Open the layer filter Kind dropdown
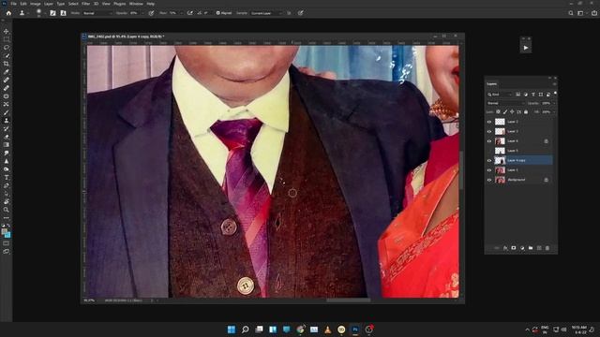Image resolution: width=600 pixels, height=337 pixels. [500, 95]
